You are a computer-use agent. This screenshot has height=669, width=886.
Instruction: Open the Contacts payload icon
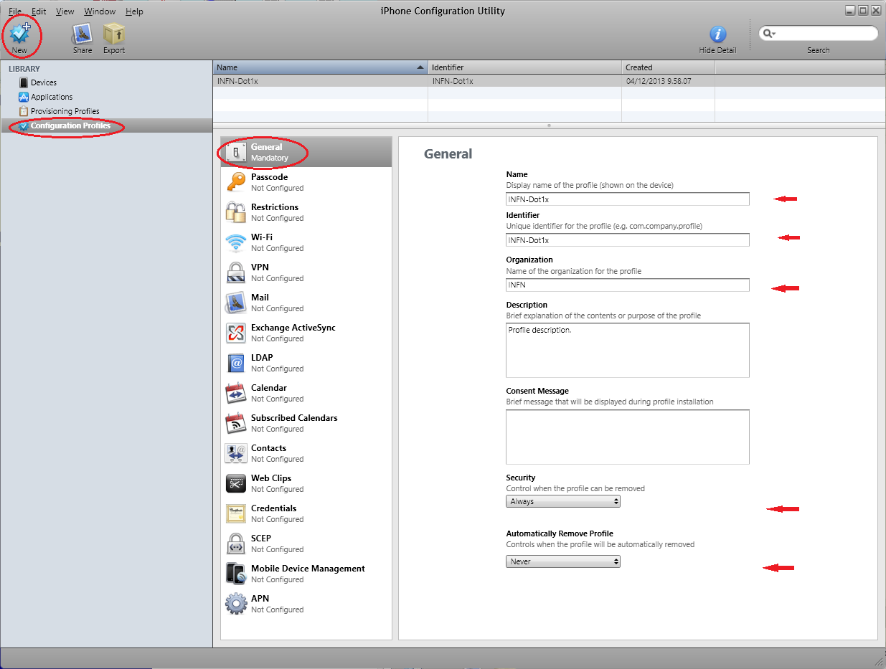click(236, 453)
